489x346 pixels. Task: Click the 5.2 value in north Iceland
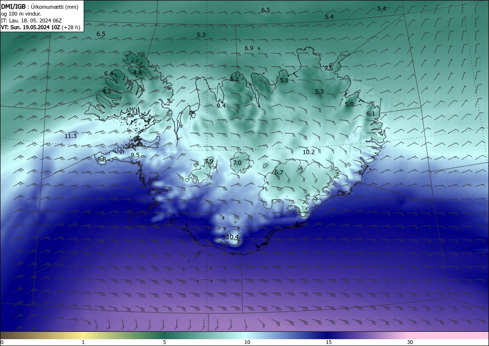click(234, 79)
